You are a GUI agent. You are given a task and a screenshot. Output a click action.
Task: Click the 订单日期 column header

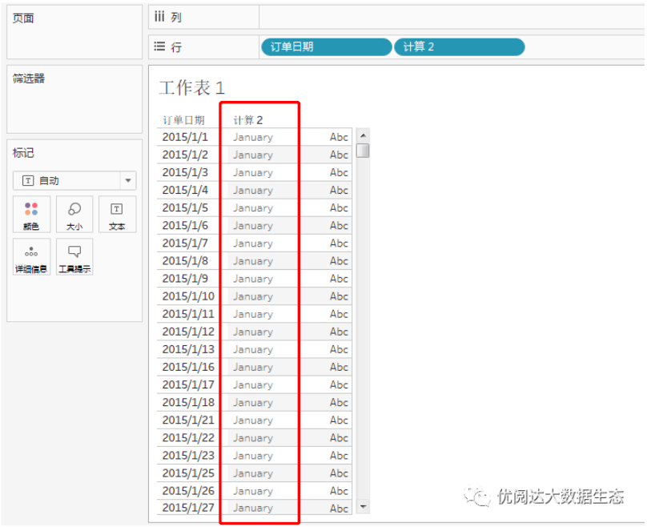183,120
